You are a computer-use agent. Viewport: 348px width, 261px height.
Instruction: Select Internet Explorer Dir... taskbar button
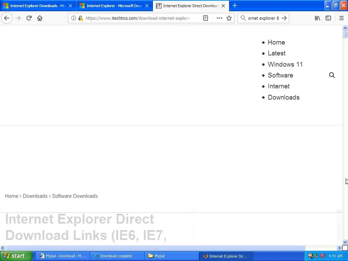[226, 256]
